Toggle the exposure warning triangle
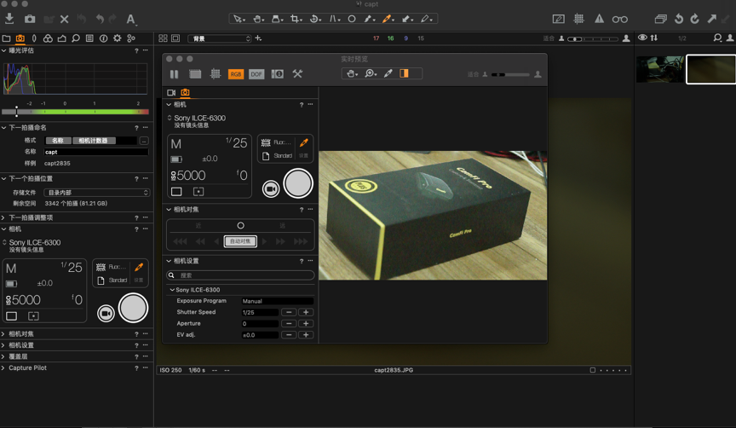Screen dimensions: 736x428 (x=600, y=19)
